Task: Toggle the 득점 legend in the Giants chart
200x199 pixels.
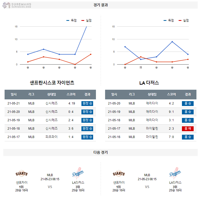Action: [x=72, y=21]
